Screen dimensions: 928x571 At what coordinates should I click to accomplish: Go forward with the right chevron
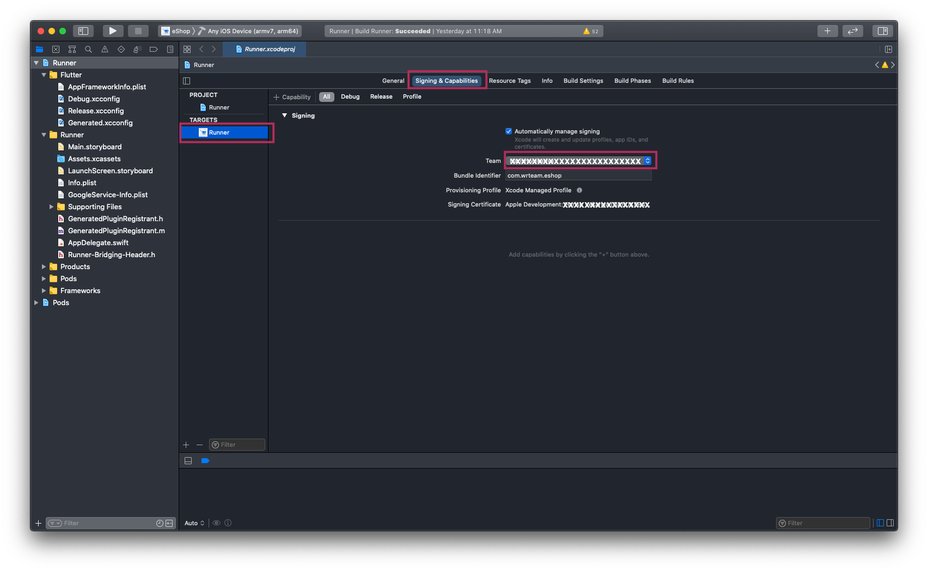tap(213, 49)
